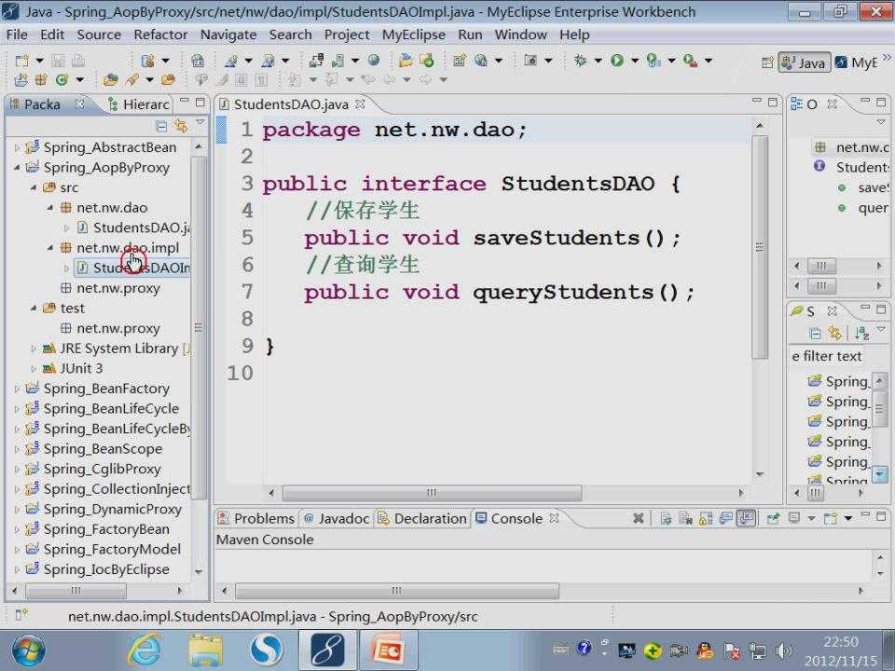The image size is (895, 671).
Task: Toggle the A-Z sort icon in the S view
Action: pyautogui.click(x=861, y=334)
